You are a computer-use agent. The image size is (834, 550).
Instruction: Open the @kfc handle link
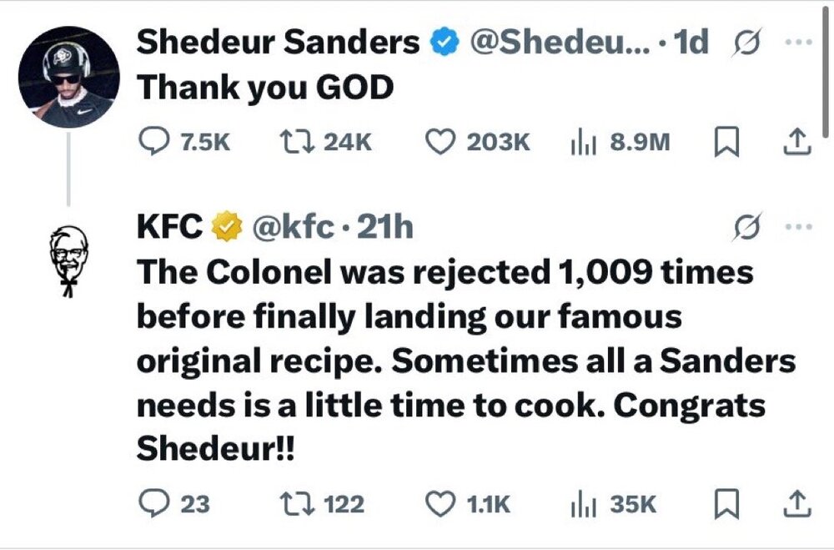[292, 227]
